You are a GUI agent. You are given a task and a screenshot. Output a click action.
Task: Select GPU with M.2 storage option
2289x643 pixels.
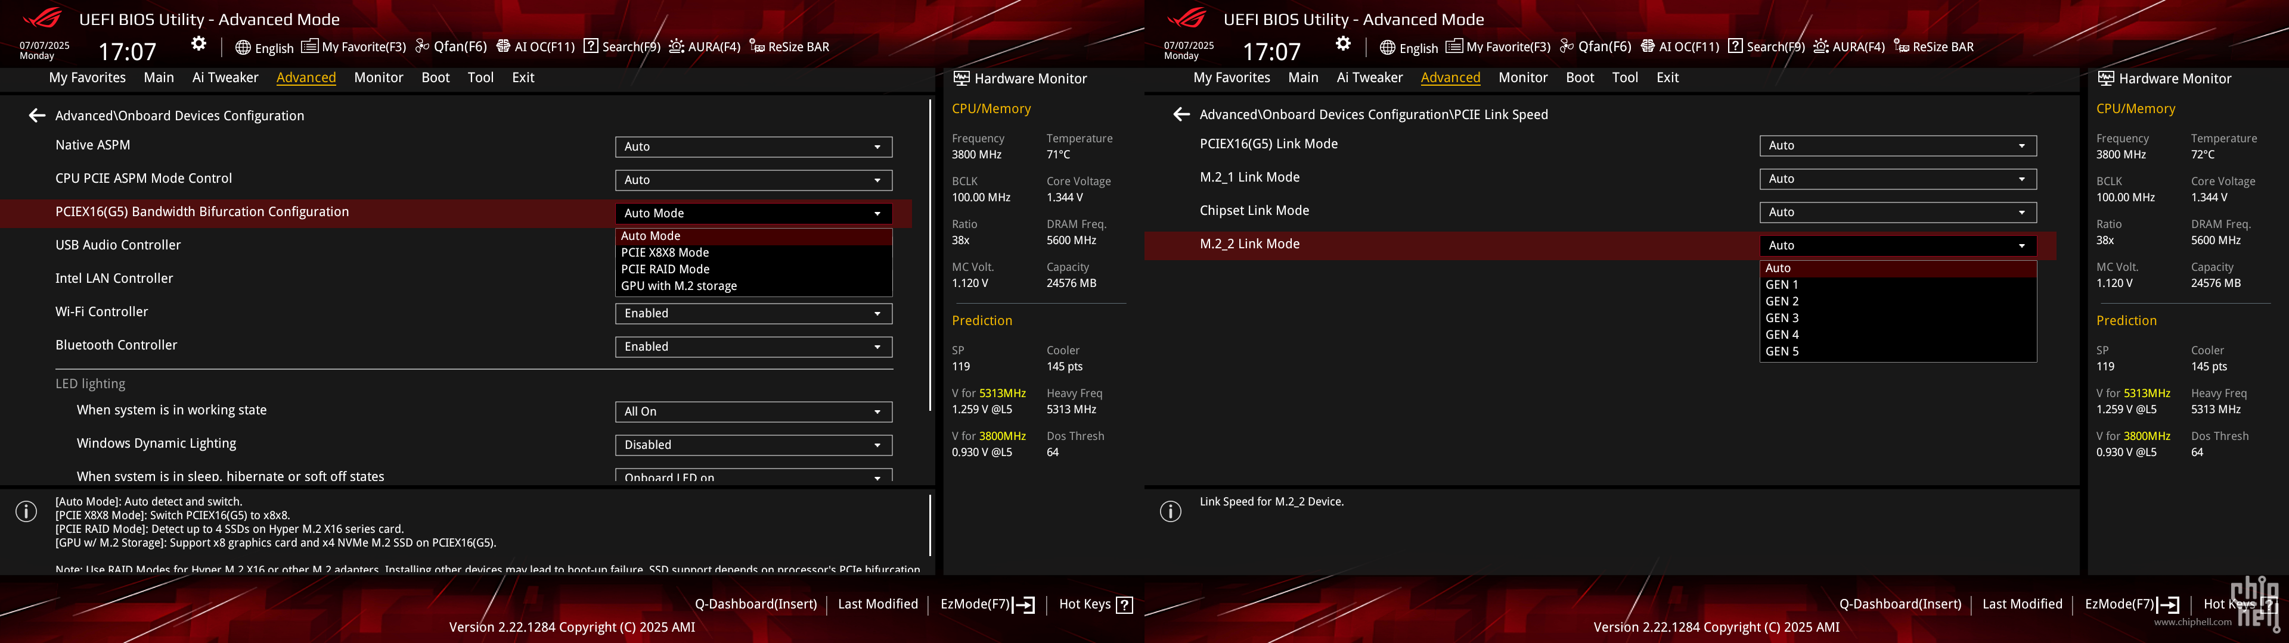pyautogui.click(x=753, y=286)
